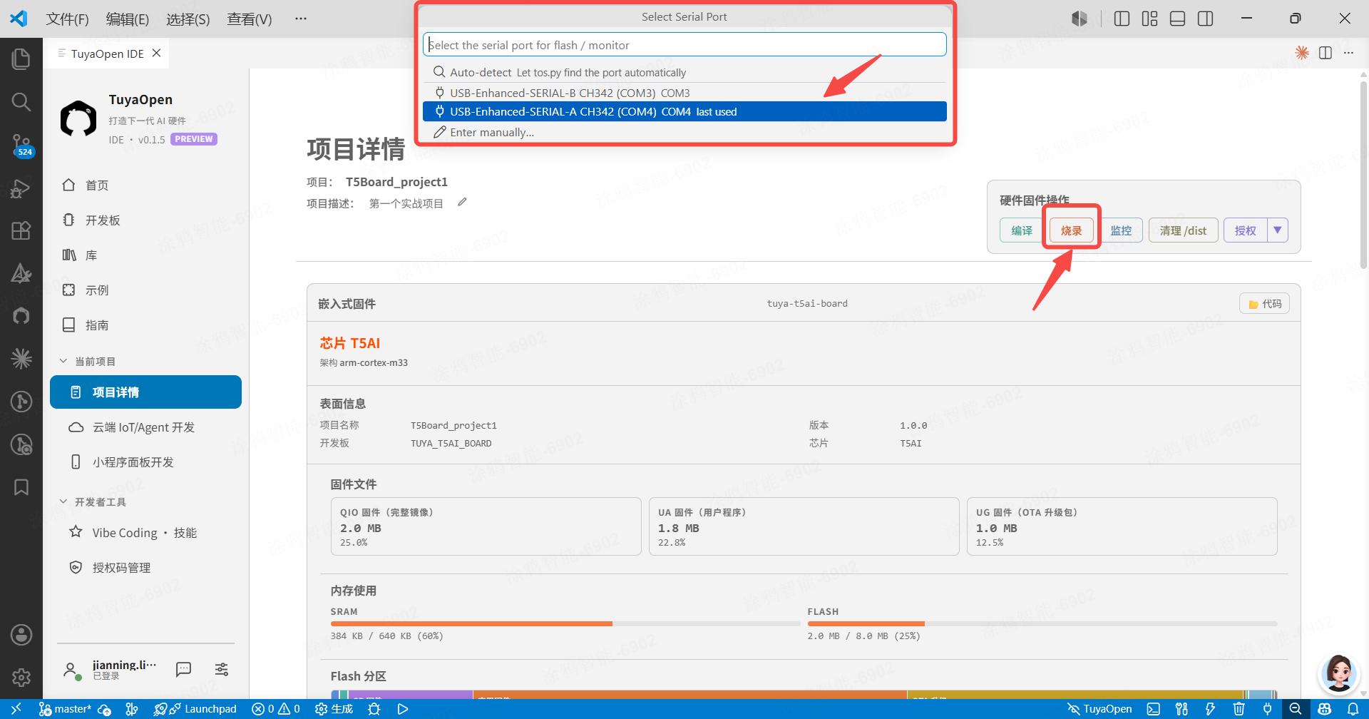This screenshot has width=1369, height=719.
Task: Open the 选择(S) menu
Action: 188,19
